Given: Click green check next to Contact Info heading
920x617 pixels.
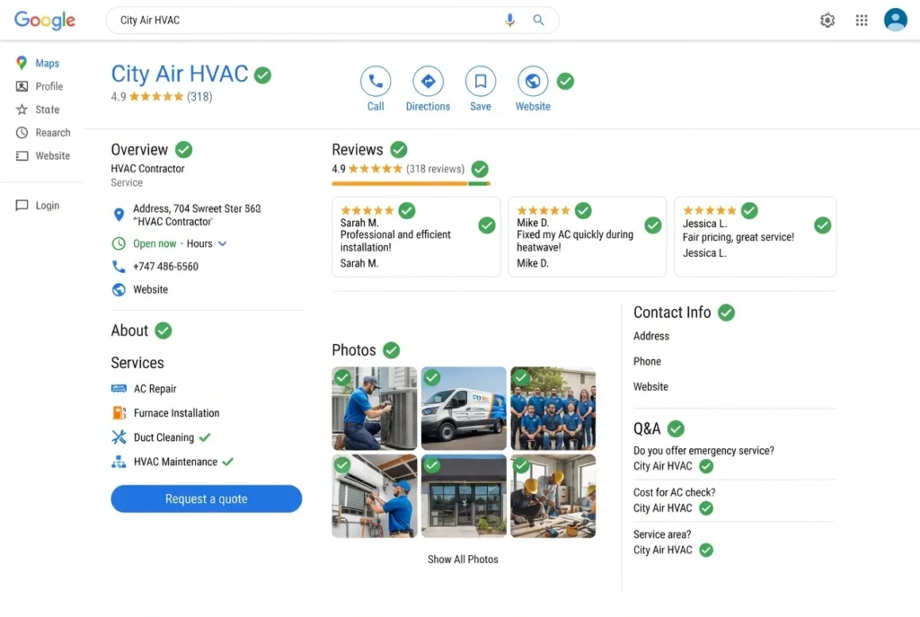Looking at the screenshot, I should pyautogui.click(x=726, y=313).
